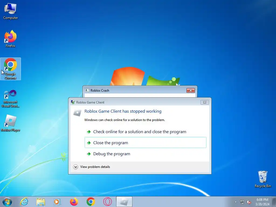The image size is (276, 207).
Task: Open the Windows Start menu orb
Action: pyautogui.click(x=7, y=202)
